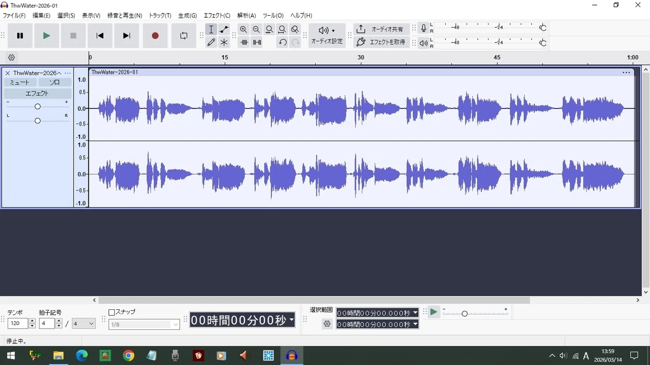Open the オーディオ設定 dropdown
The image size is (650, 365).
pos(327,36)
